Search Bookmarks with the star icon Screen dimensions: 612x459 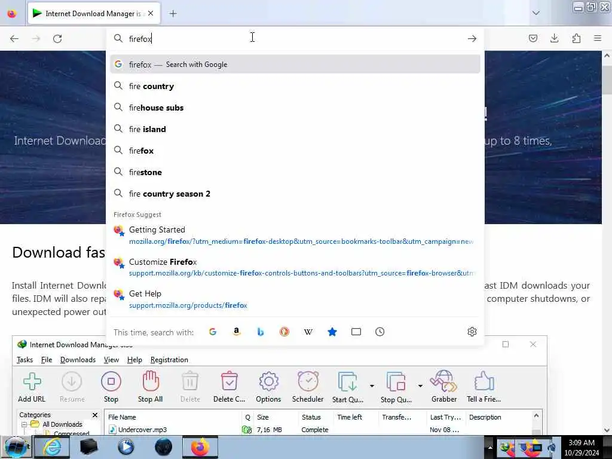coord(332,332)
